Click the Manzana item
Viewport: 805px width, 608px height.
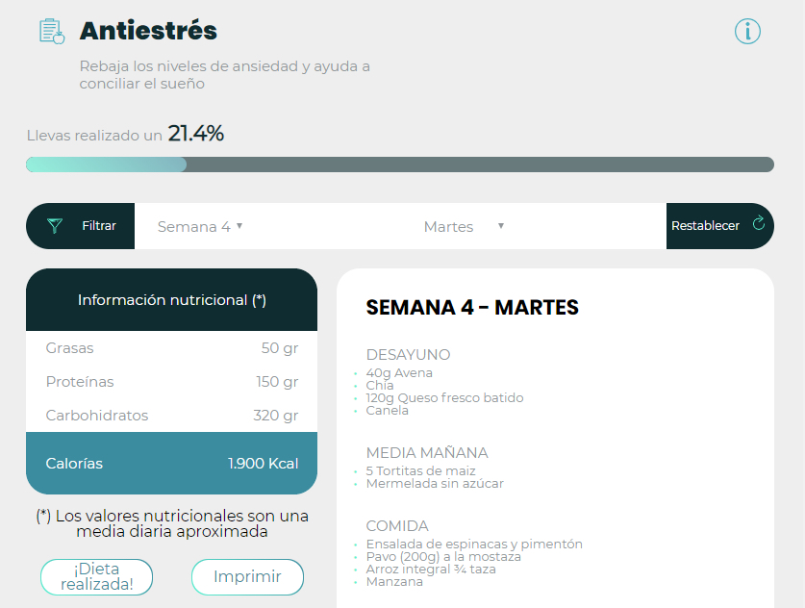point(394,582)
